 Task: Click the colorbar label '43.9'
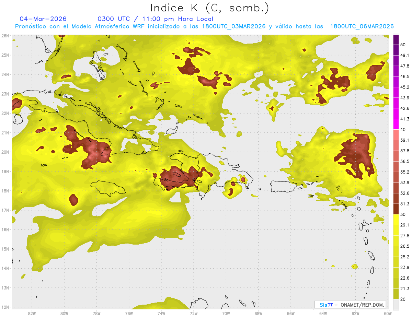[405, 98]
